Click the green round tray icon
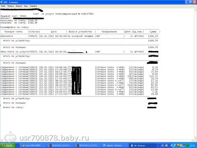Viewport: 197px width, 148px height. [188, 146]
